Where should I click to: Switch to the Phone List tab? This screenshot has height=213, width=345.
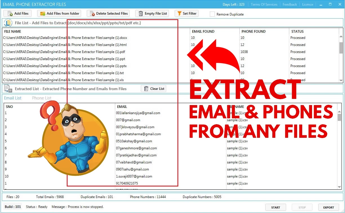tap(42, 98)
